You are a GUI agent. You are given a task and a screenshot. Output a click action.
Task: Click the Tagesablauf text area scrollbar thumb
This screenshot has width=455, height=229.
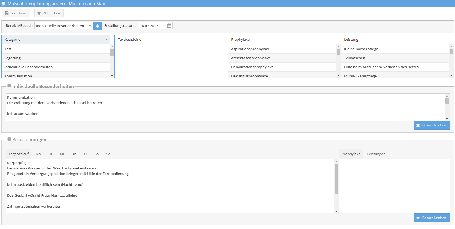[x=336, y=178]
